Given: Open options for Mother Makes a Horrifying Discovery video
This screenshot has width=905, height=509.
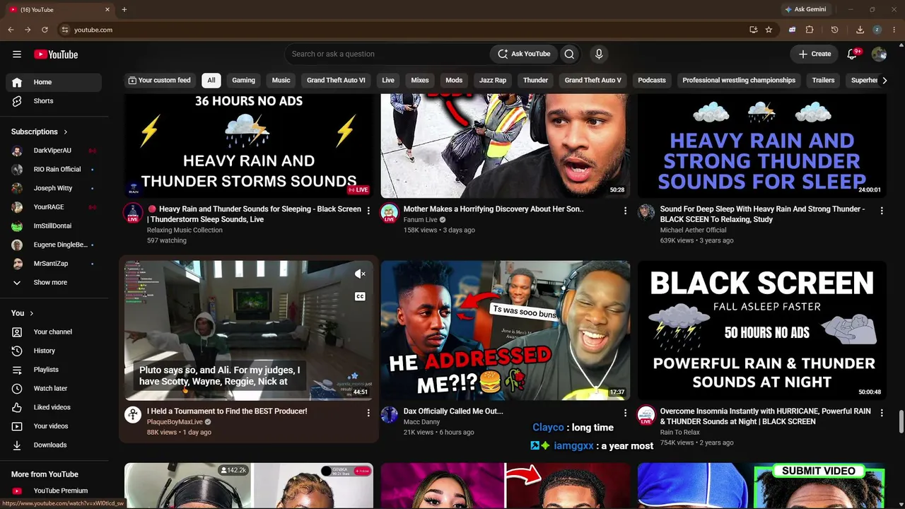Looking at the screenshot, I should 625,211.
